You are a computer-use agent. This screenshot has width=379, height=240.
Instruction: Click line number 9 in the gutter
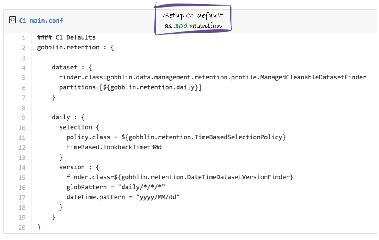tap(23, 117)
